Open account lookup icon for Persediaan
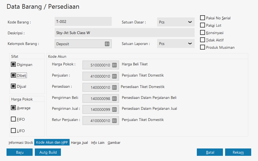Screen dimensions: 258x161 tap(114, 87)
